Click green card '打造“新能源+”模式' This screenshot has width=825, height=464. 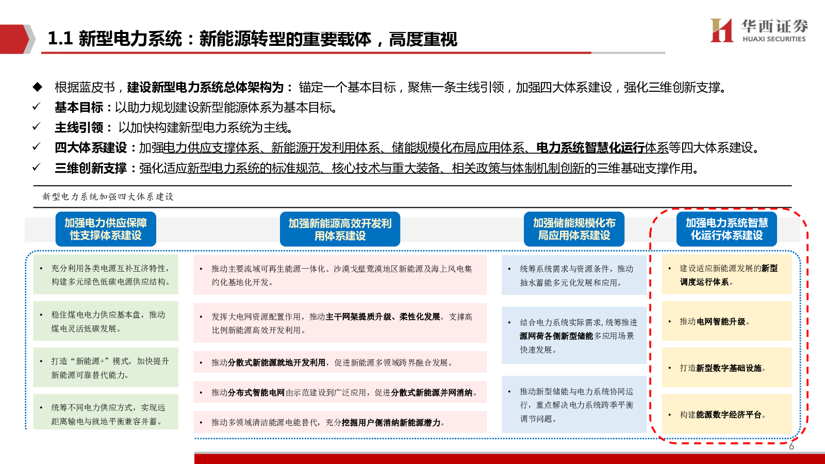coord(106,368)
